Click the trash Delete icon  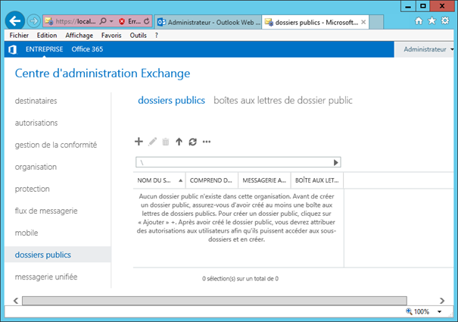point(166,142)
